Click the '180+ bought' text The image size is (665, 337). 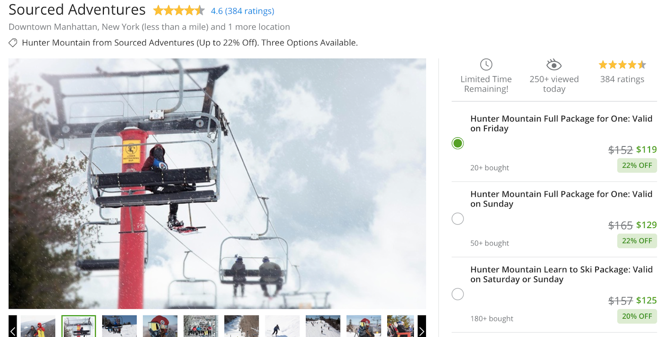coord(492,319)
